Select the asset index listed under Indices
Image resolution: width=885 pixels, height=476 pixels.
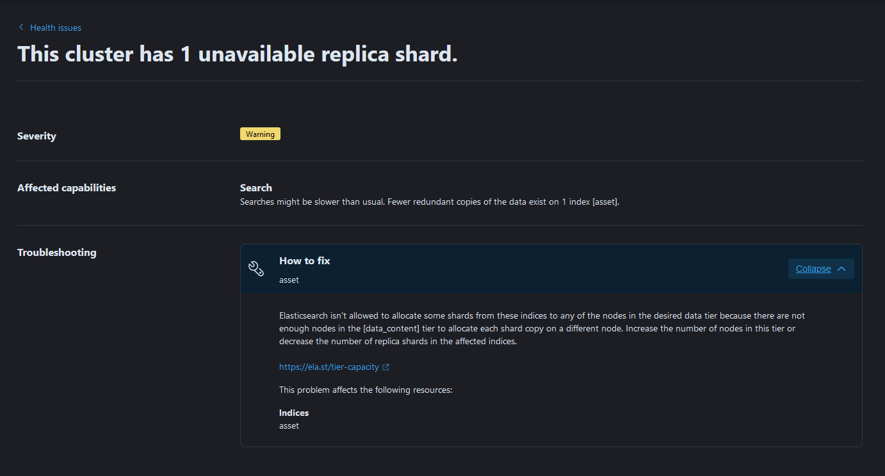[x=289, y=425]
